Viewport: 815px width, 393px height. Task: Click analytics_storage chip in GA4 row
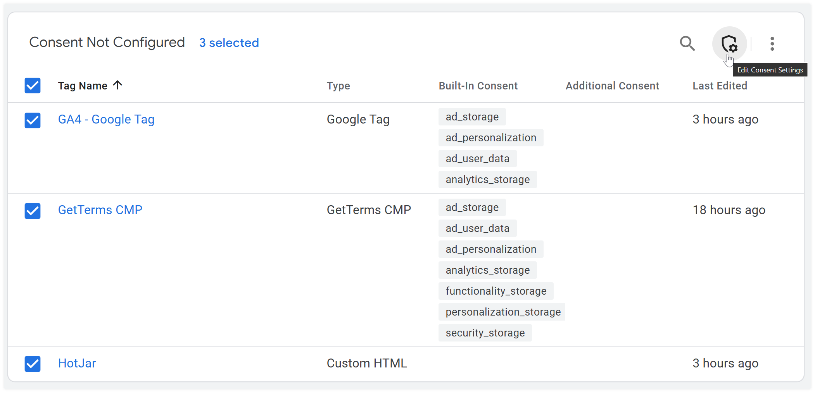pos(487,179)
